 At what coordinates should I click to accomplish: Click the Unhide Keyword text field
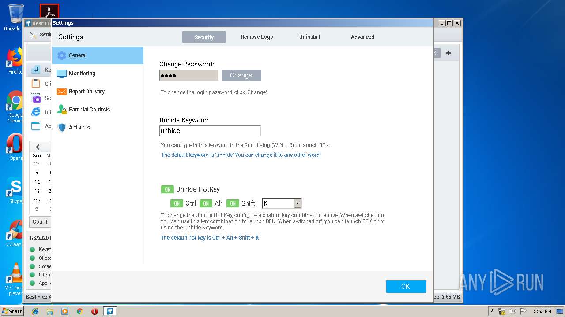coord(210,131)
